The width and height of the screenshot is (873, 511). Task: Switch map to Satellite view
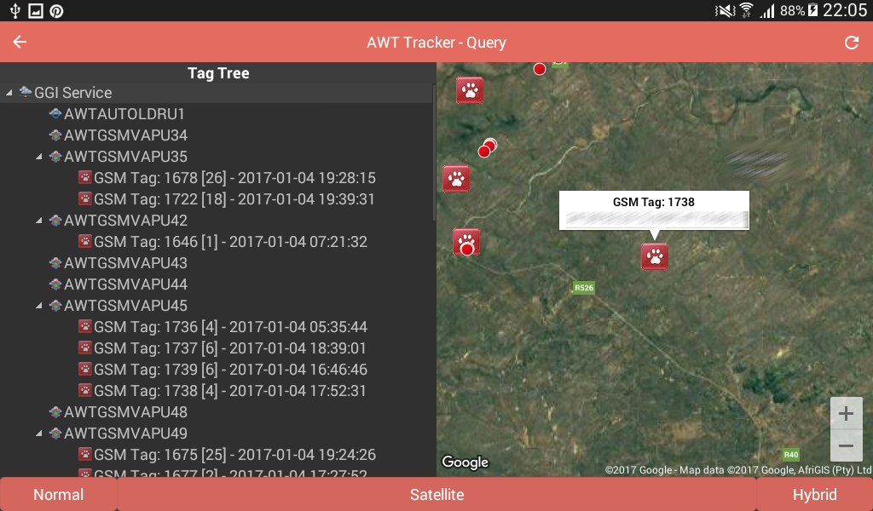(436, 494)
